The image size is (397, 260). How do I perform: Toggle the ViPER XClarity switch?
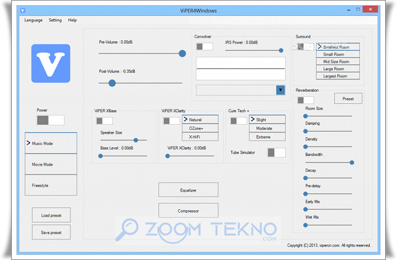point(172,121)
